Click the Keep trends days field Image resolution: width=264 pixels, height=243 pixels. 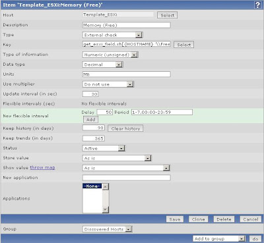94,138
